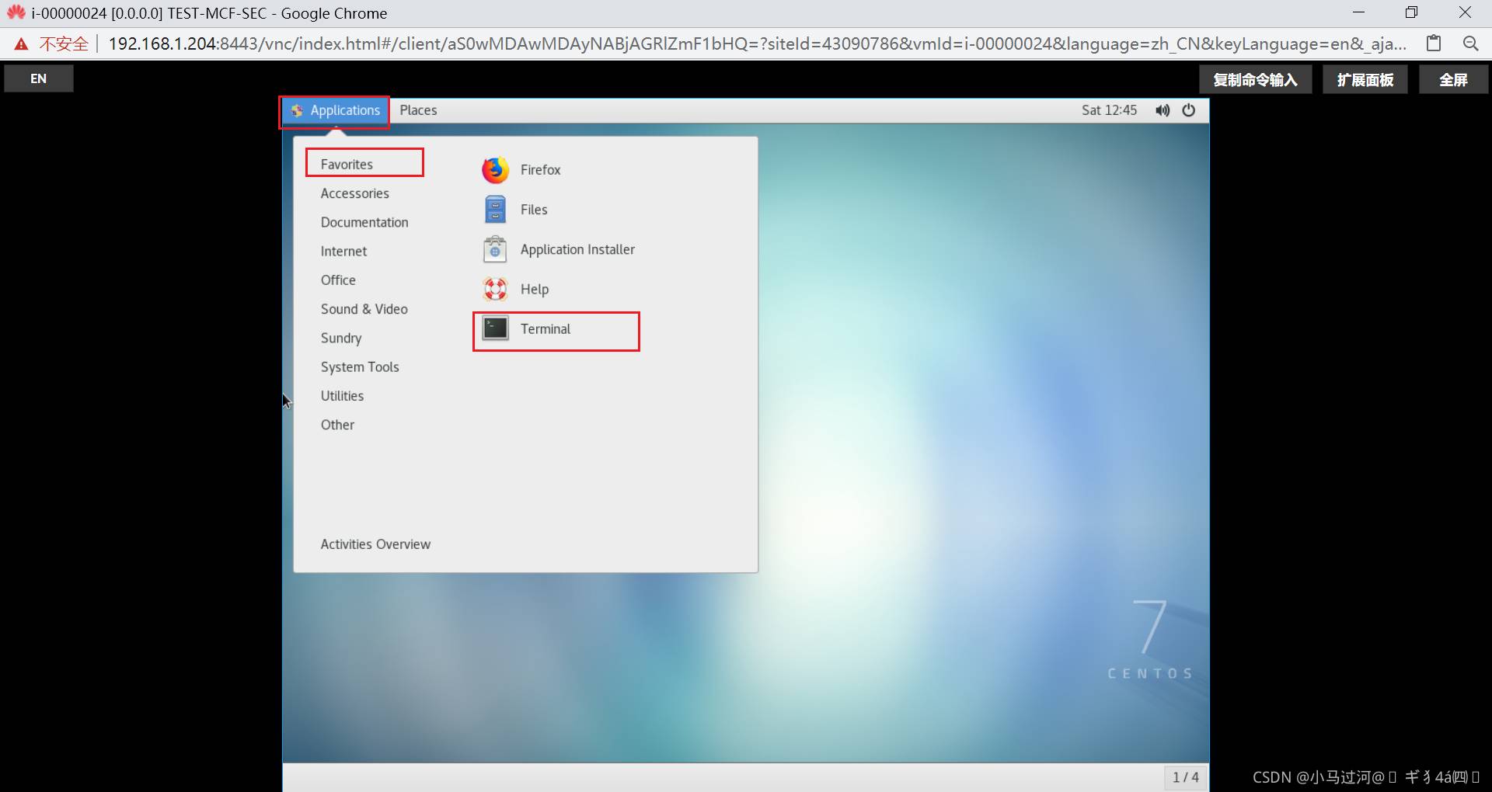The width and height of the screenshot is (1492, 792).
Task: Select the Accessories category
Action: (x=355, y=193)
